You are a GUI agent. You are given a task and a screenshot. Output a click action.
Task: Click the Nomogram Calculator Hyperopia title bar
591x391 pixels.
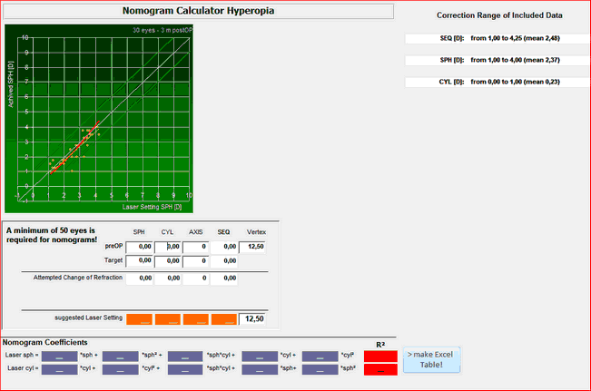[x=198, y=11]
